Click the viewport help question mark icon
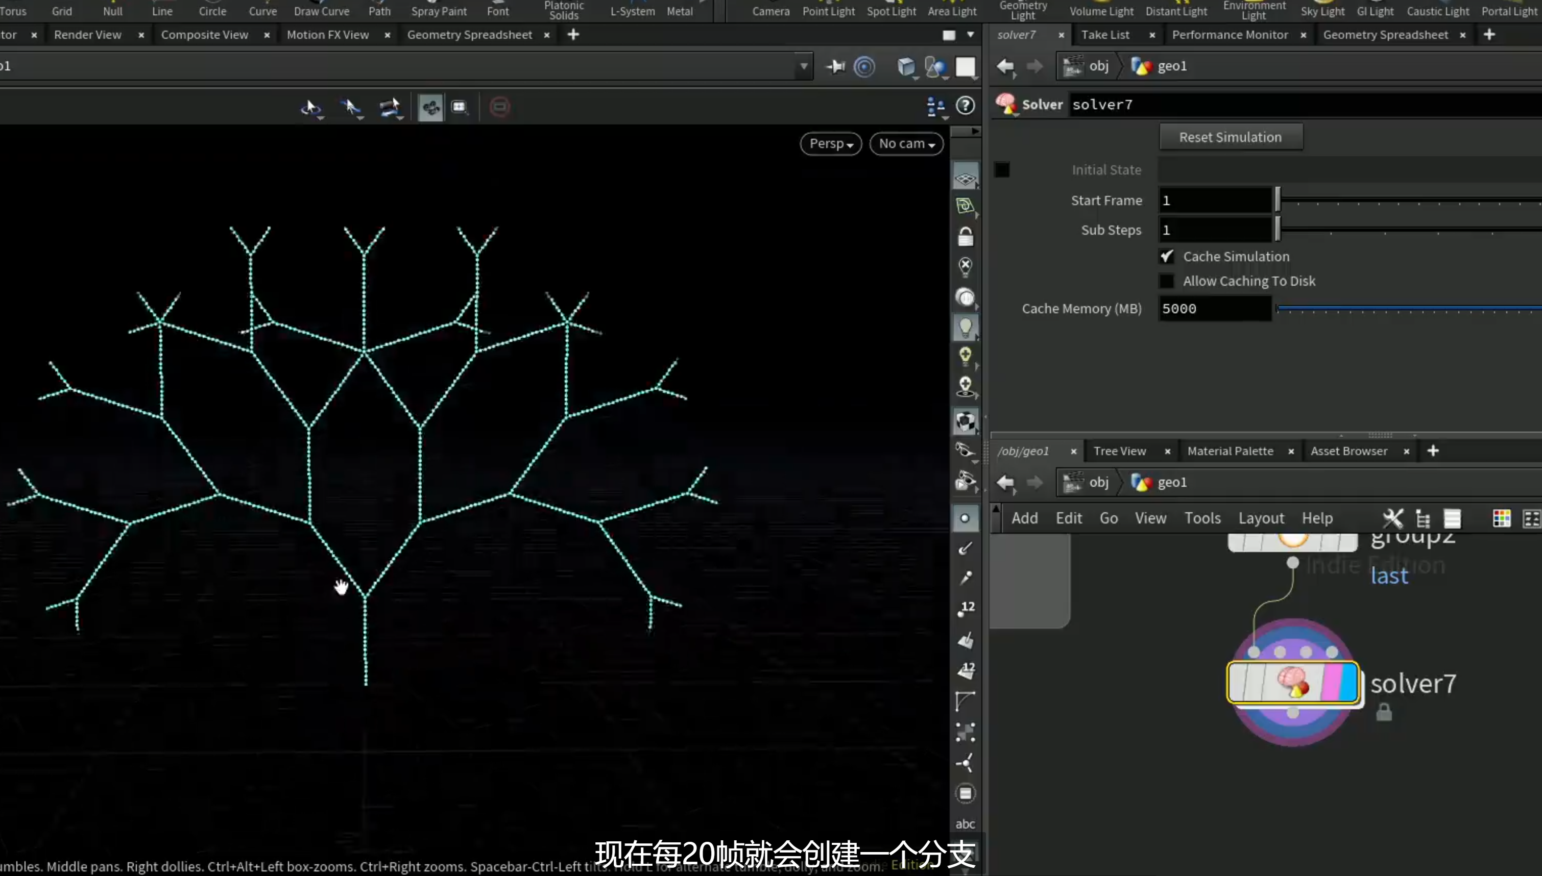 coord(965,106)
